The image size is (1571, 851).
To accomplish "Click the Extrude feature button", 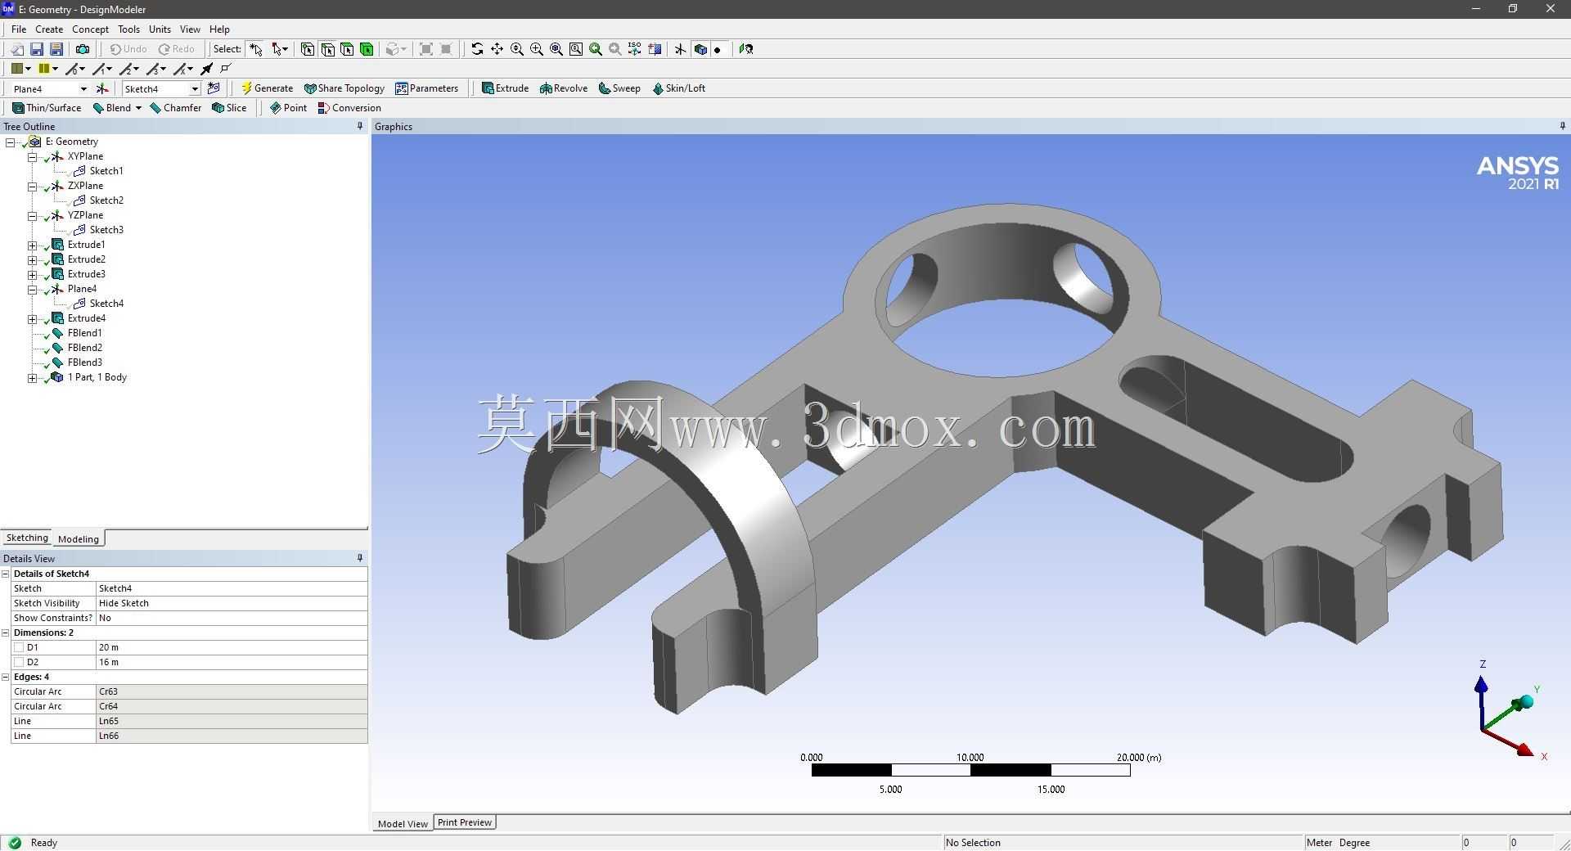I will tap(505, 88).
